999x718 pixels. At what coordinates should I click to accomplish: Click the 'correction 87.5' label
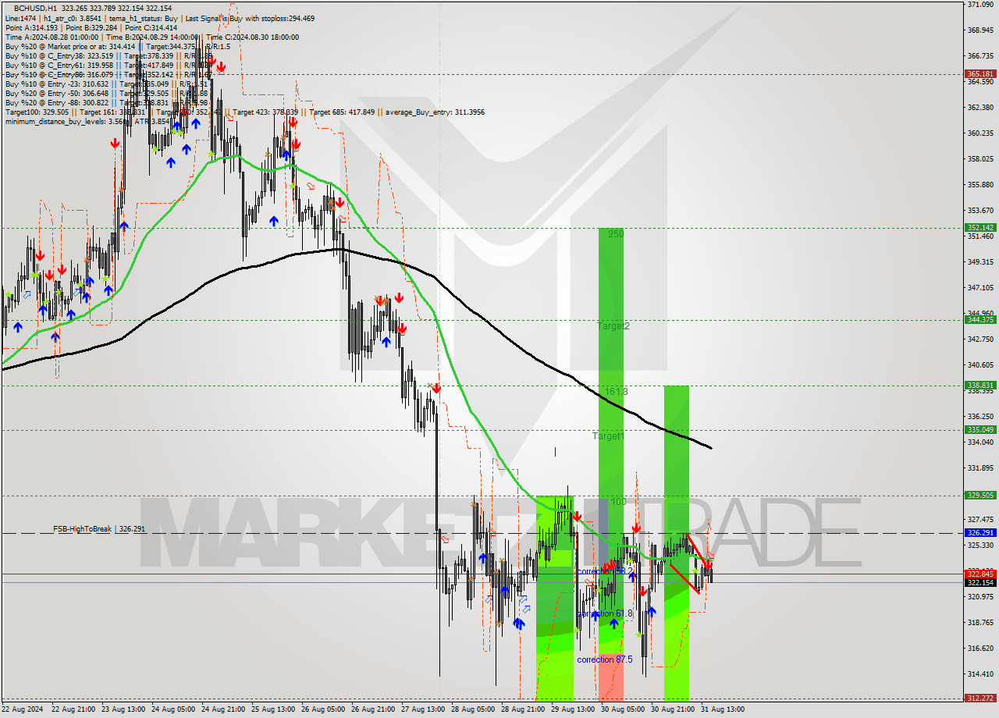pos(605,659)
